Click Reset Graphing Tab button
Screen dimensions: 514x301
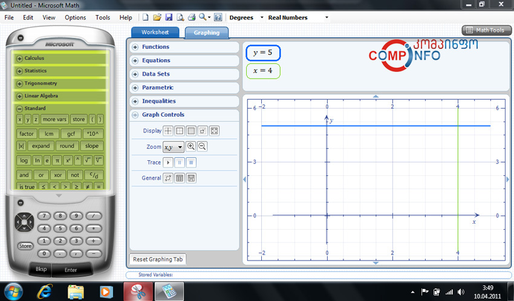pyautogui.click(x=158, y=259)
